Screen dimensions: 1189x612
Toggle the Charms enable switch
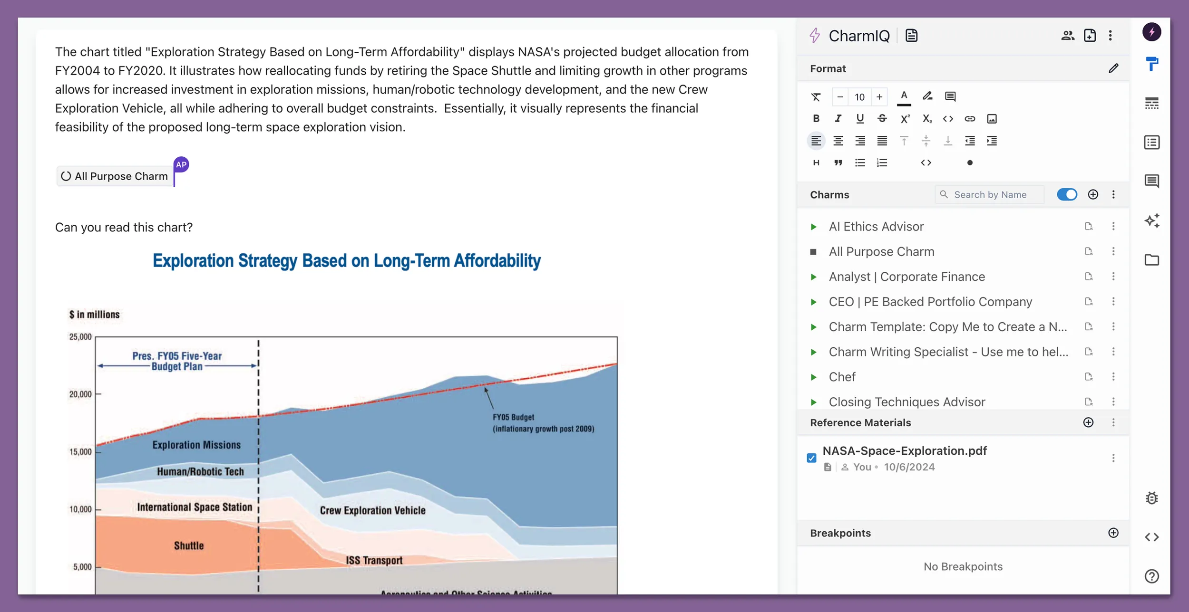click(1067, 194)
